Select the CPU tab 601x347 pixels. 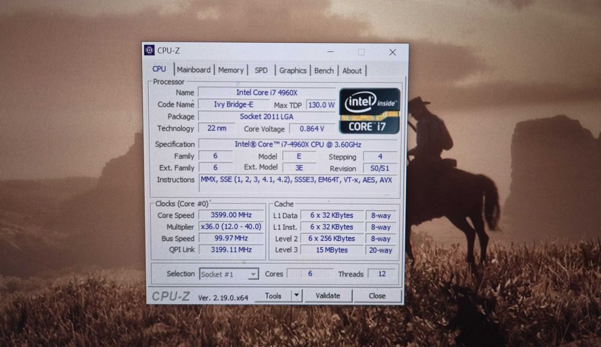tap(159, 69)
